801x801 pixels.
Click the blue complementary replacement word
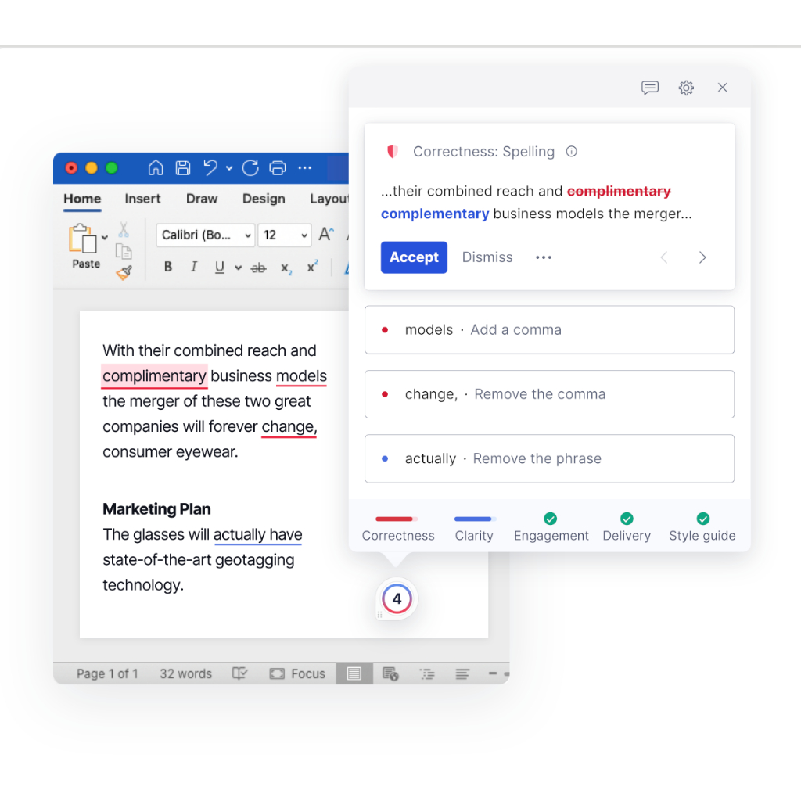click(x=435, y=214)
